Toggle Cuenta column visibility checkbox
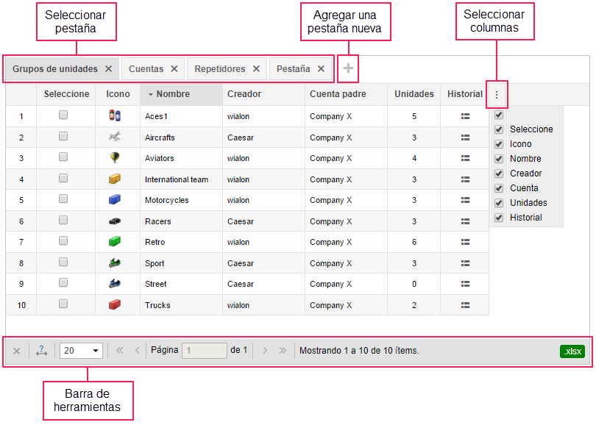The height and width of the screenshot is (425, 596). point(499,188)
